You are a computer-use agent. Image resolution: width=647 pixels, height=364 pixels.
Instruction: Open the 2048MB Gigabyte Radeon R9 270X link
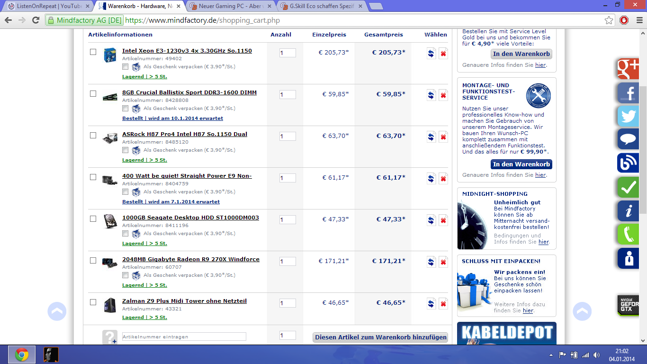191,259
